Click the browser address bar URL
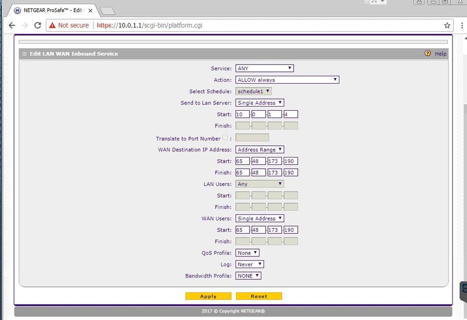Screen dimensions: 467x320 (x=150, y=25)
